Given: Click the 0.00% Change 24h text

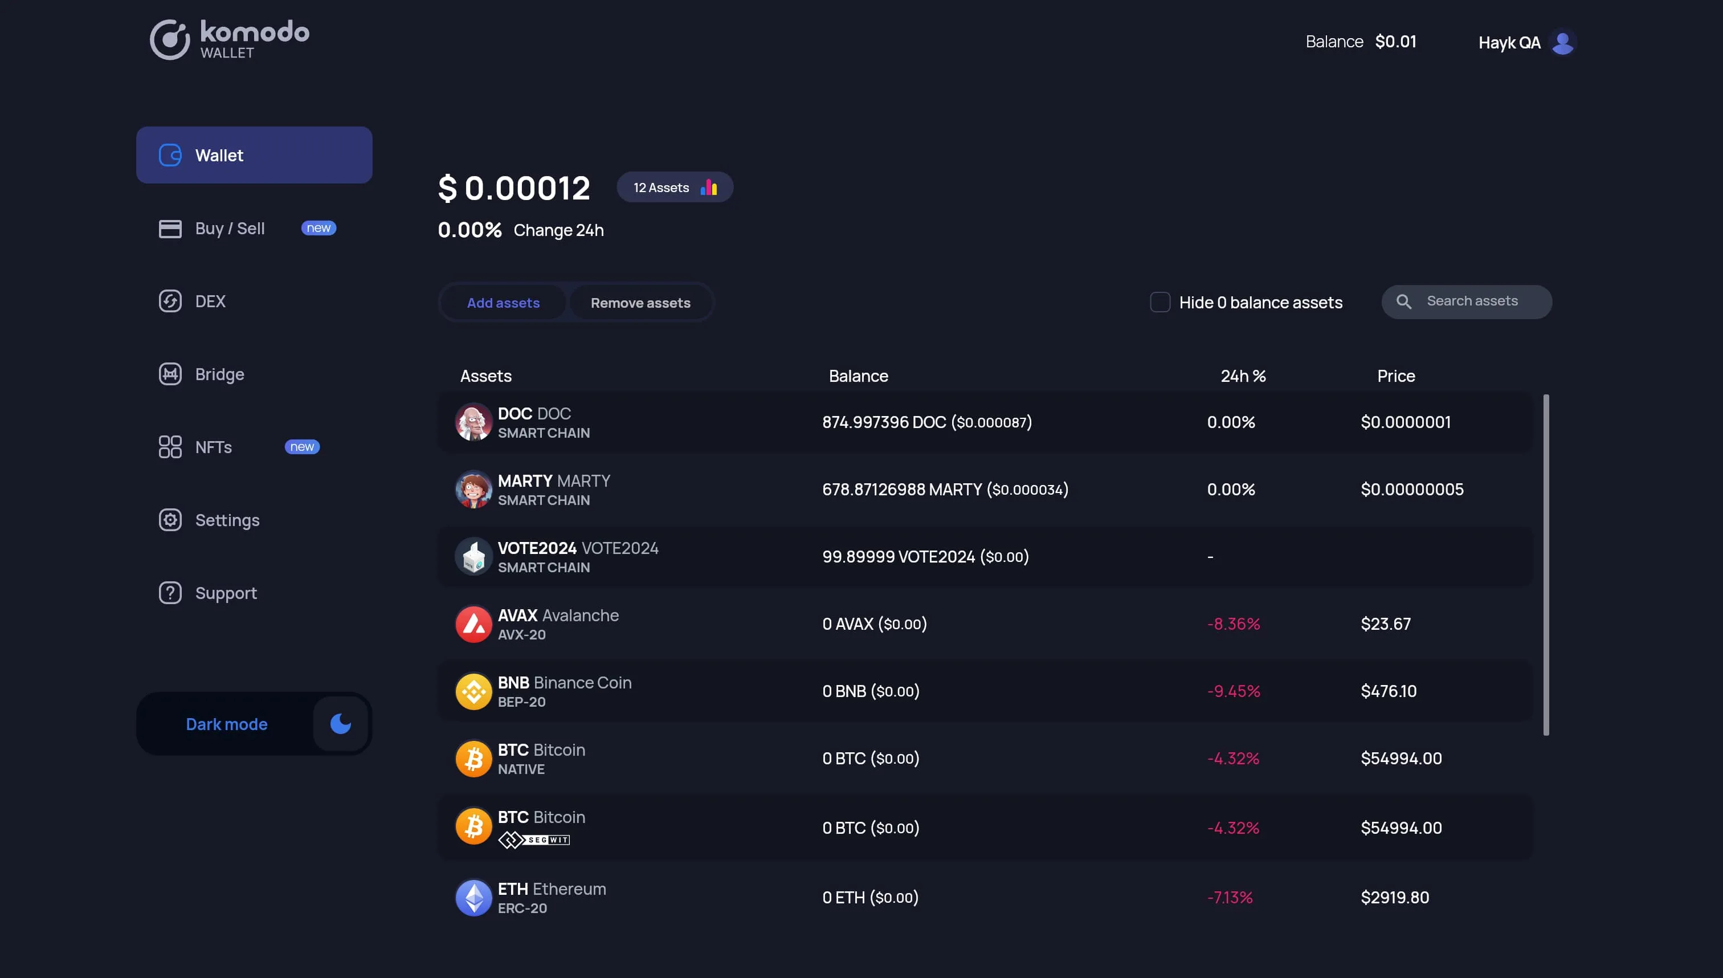Looking at the screenshot, I should coord(520,230).
